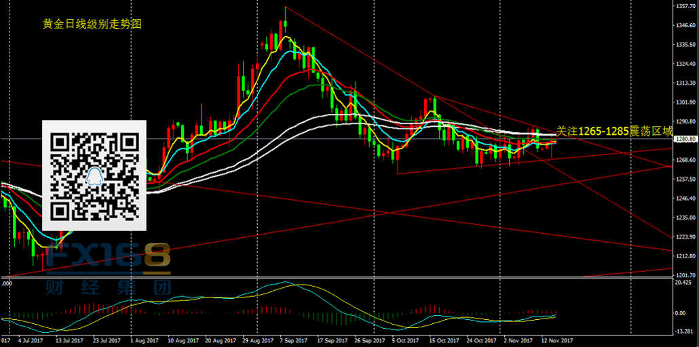Viewport: 699px width, 347px height.
Task: Click the 关注1265-1285震荡区域 annotation
Action: pyautogui.click(x=613, y=129)
